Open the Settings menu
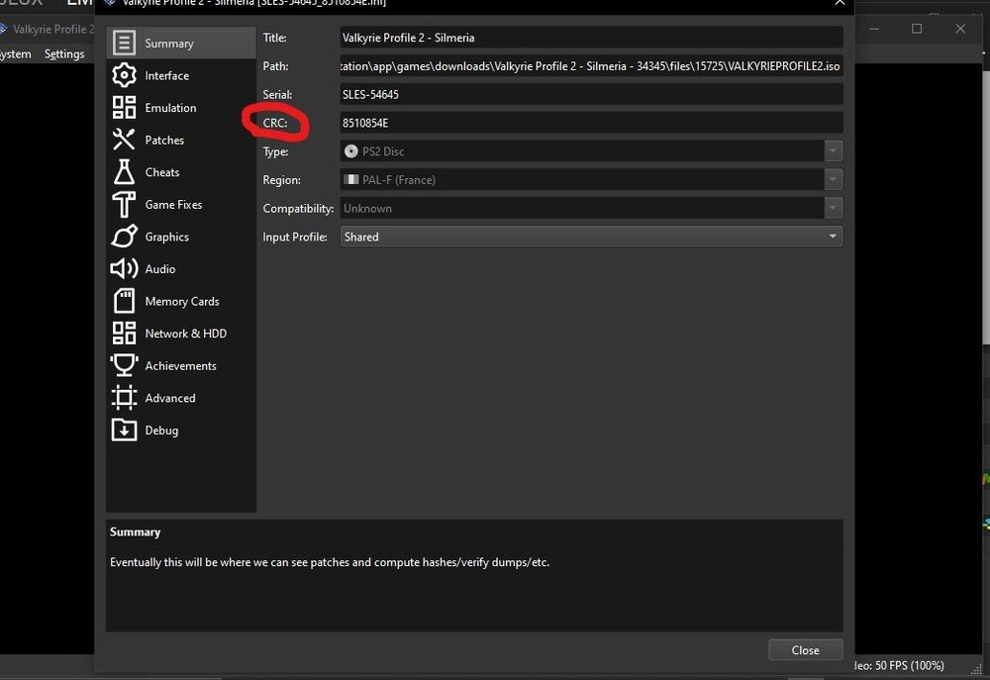990x680 pixels. [64, 54]
